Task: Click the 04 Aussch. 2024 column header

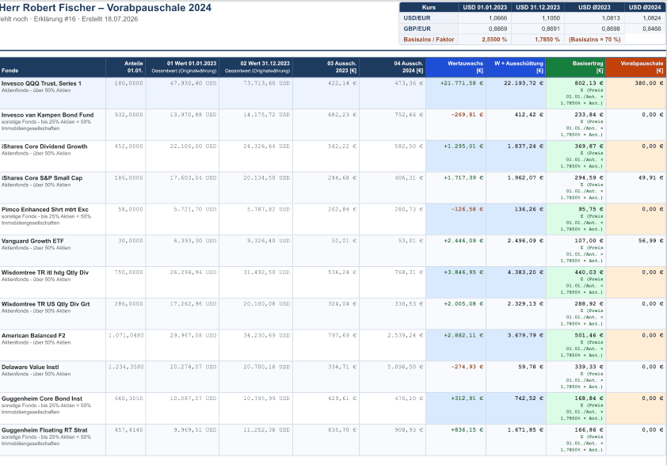Action: tap(393, 67)
